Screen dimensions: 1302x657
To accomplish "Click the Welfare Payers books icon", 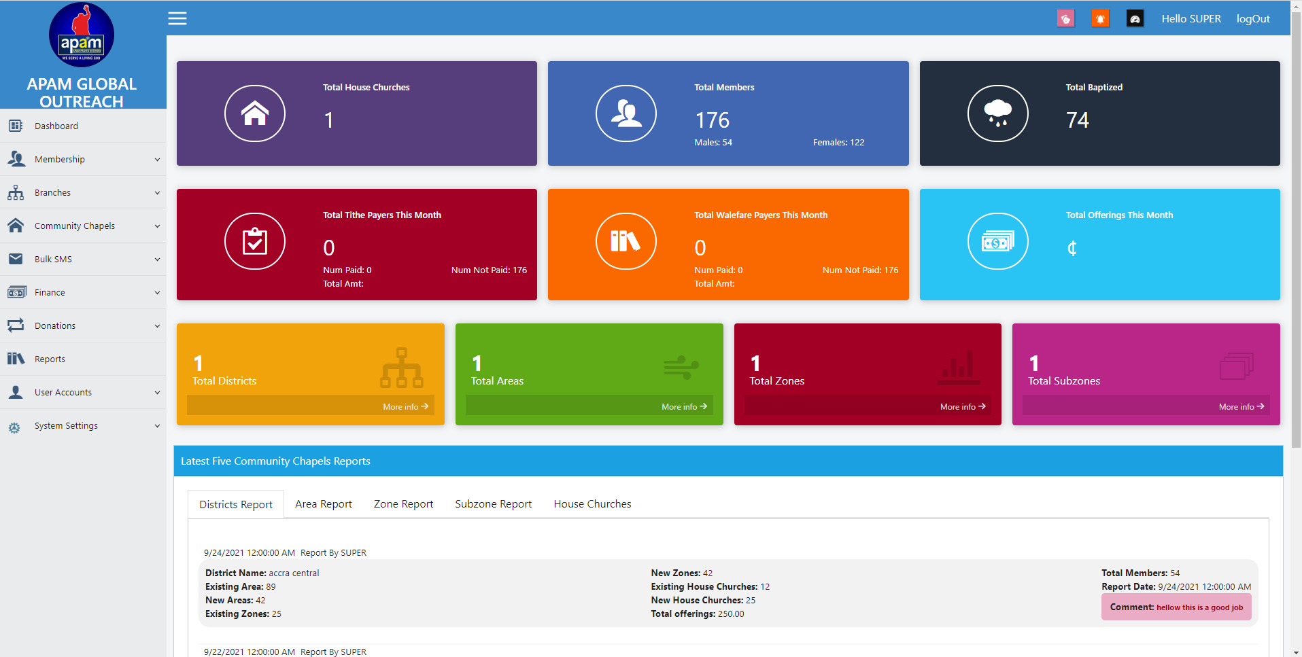I will pos(626,241).
